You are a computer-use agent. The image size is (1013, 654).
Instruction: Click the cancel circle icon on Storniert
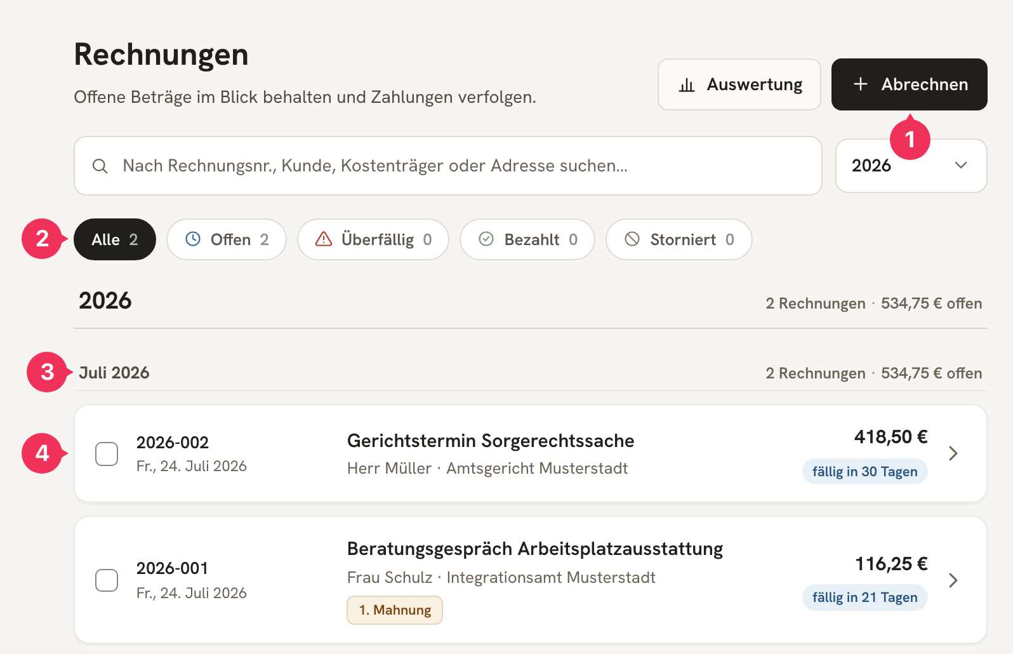[632, 239]
